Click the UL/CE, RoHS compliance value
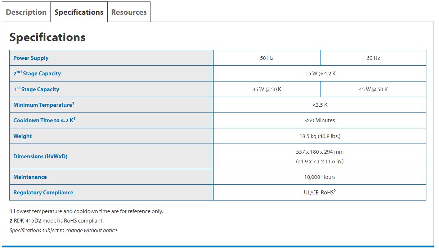439x251 pixels. pos(319,193)
